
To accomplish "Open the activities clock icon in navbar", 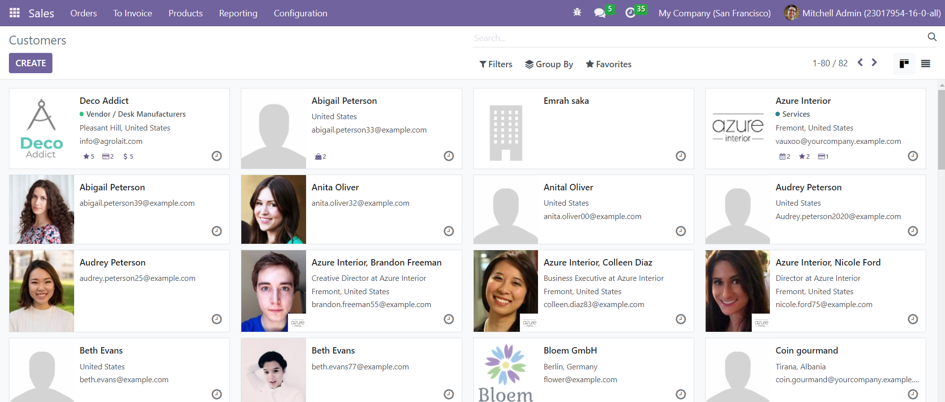I will (630, 13).
